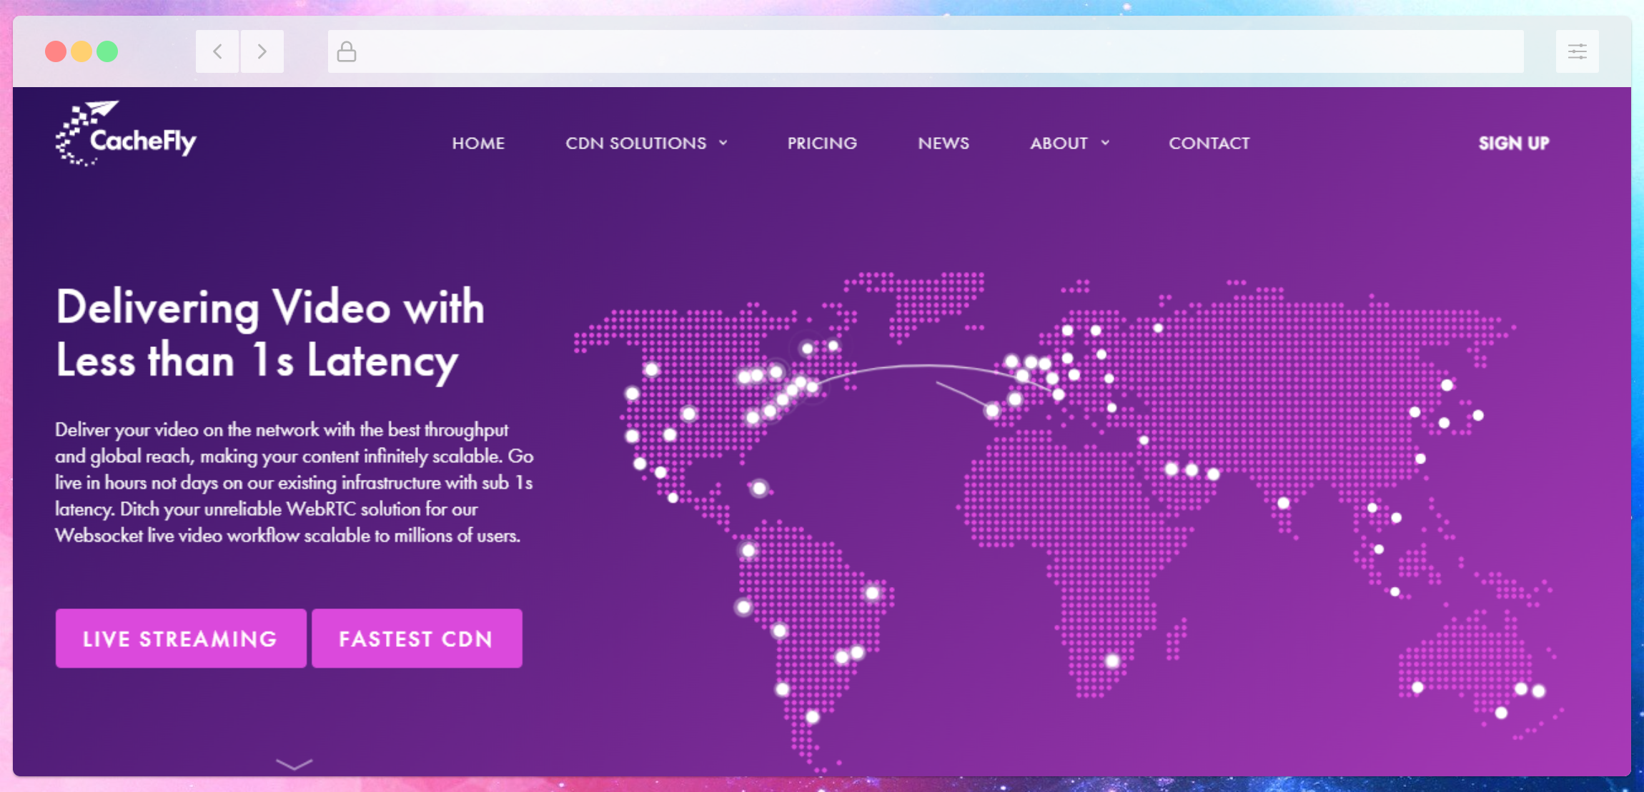Click into the browser address bar
1644x792 pixels.
point(926,51)
